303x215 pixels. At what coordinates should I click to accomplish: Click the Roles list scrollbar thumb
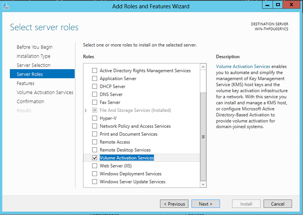click(203, 137)
